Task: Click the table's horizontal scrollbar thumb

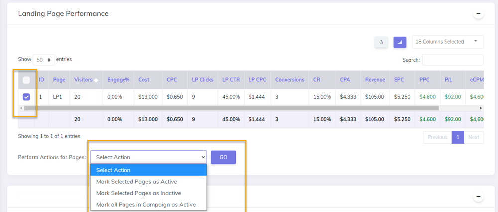Action: 231,108
